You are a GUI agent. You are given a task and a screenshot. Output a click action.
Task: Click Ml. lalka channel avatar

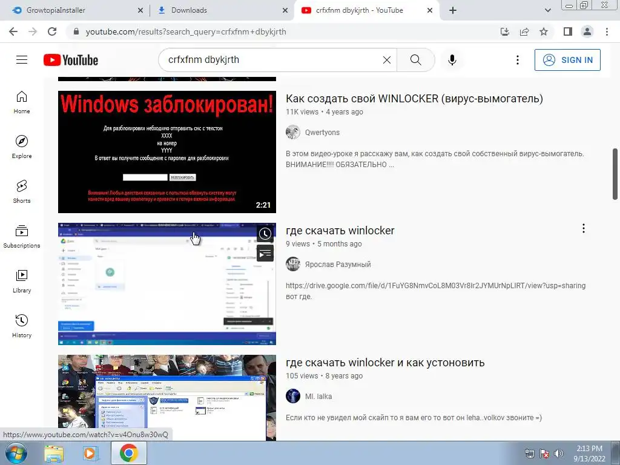pos(293,396)
